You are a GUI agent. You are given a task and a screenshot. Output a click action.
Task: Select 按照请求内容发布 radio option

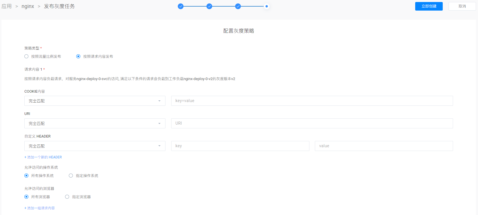(78, 57)
